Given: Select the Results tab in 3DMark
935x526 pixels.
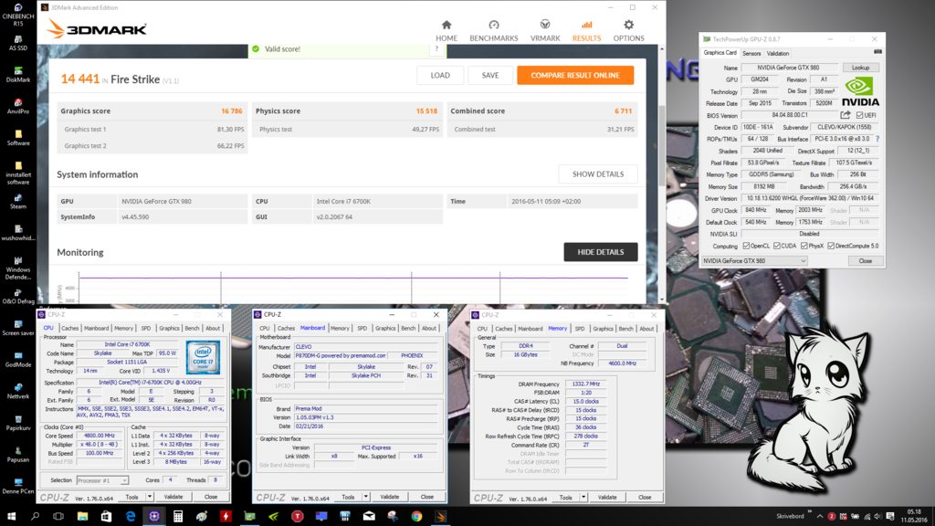Looking at the screenshot, I should pyautogui.click(x=587, y=30).
